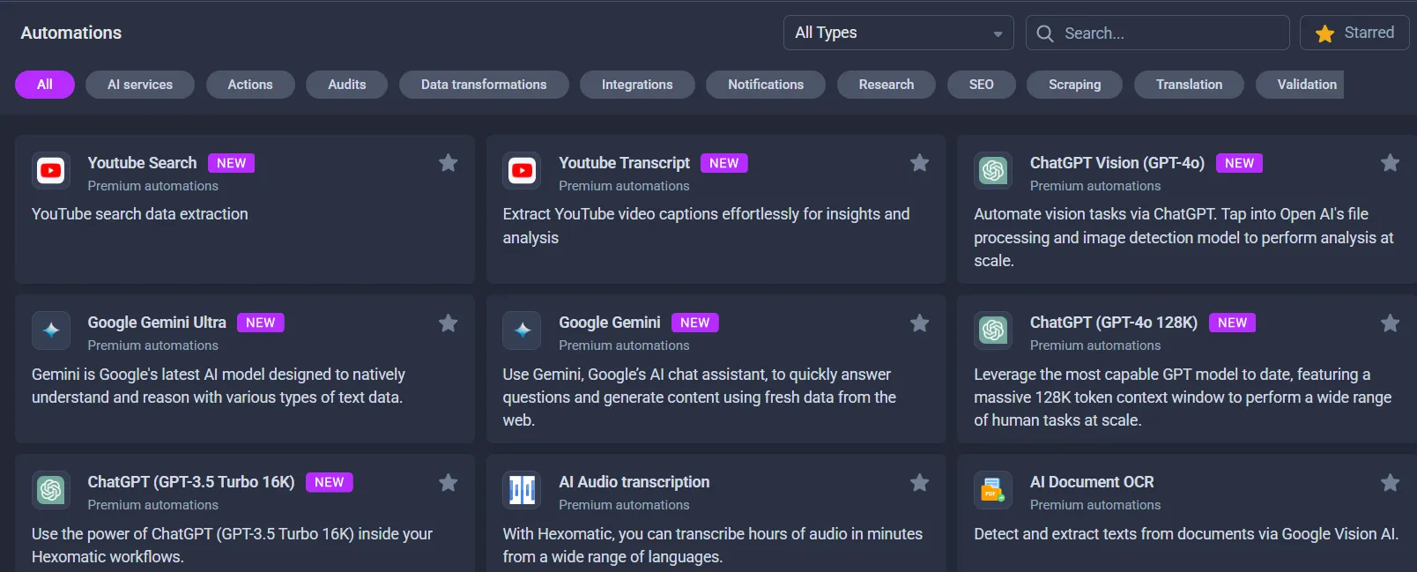Click the magnifier icon in search box
Viewport: 1417px width, 572px height.
(x=1045, y=33)
